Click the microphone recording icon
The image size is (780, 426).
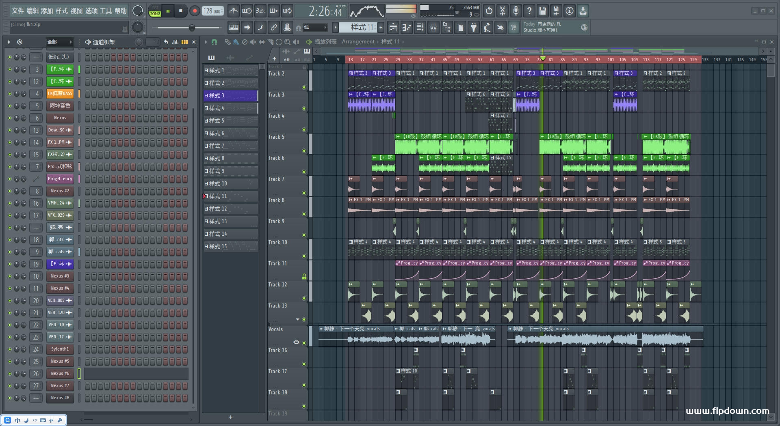516,11
